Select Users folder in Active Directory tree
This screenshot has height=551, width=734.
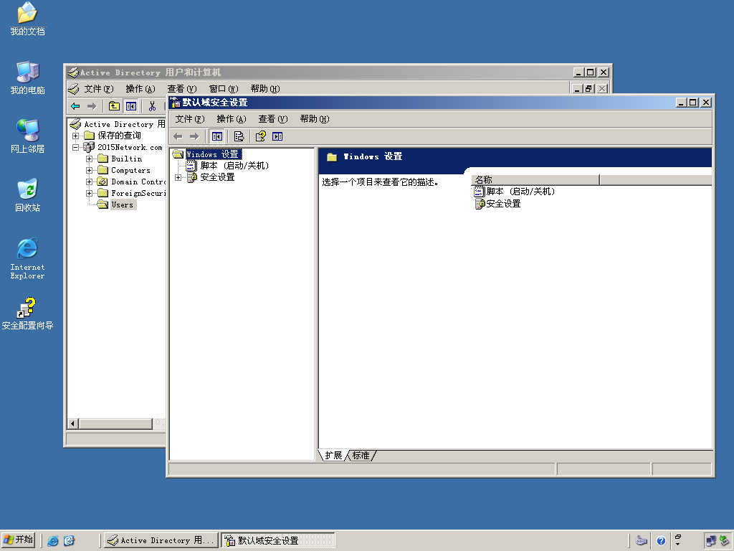pyautogui.click(x=123, y=204)
